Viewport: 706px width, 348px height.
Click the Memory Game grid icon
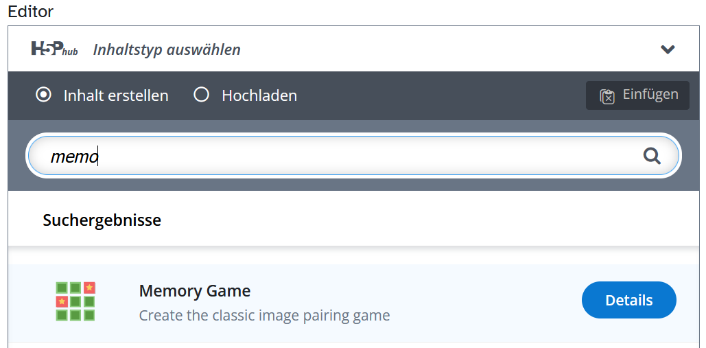[75, 301]
